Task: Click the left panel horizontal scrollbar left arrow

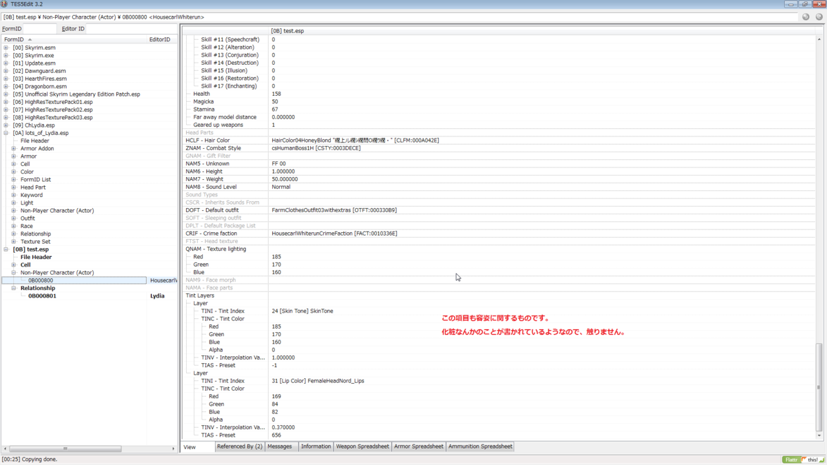Action: coord(5,448)
